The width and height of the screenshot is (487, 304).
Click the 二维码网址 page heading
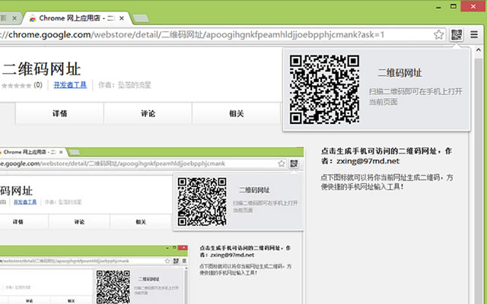click(x=41, y=69)
